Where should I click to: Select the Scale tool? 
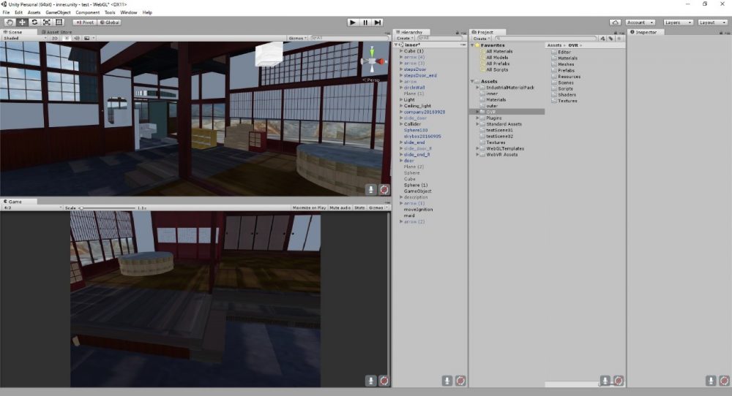point(47,23)
